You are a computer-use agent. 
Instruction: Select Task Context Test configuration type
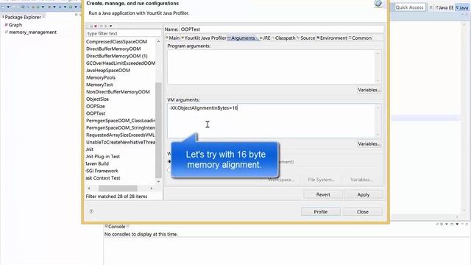[x=103, y=178]
